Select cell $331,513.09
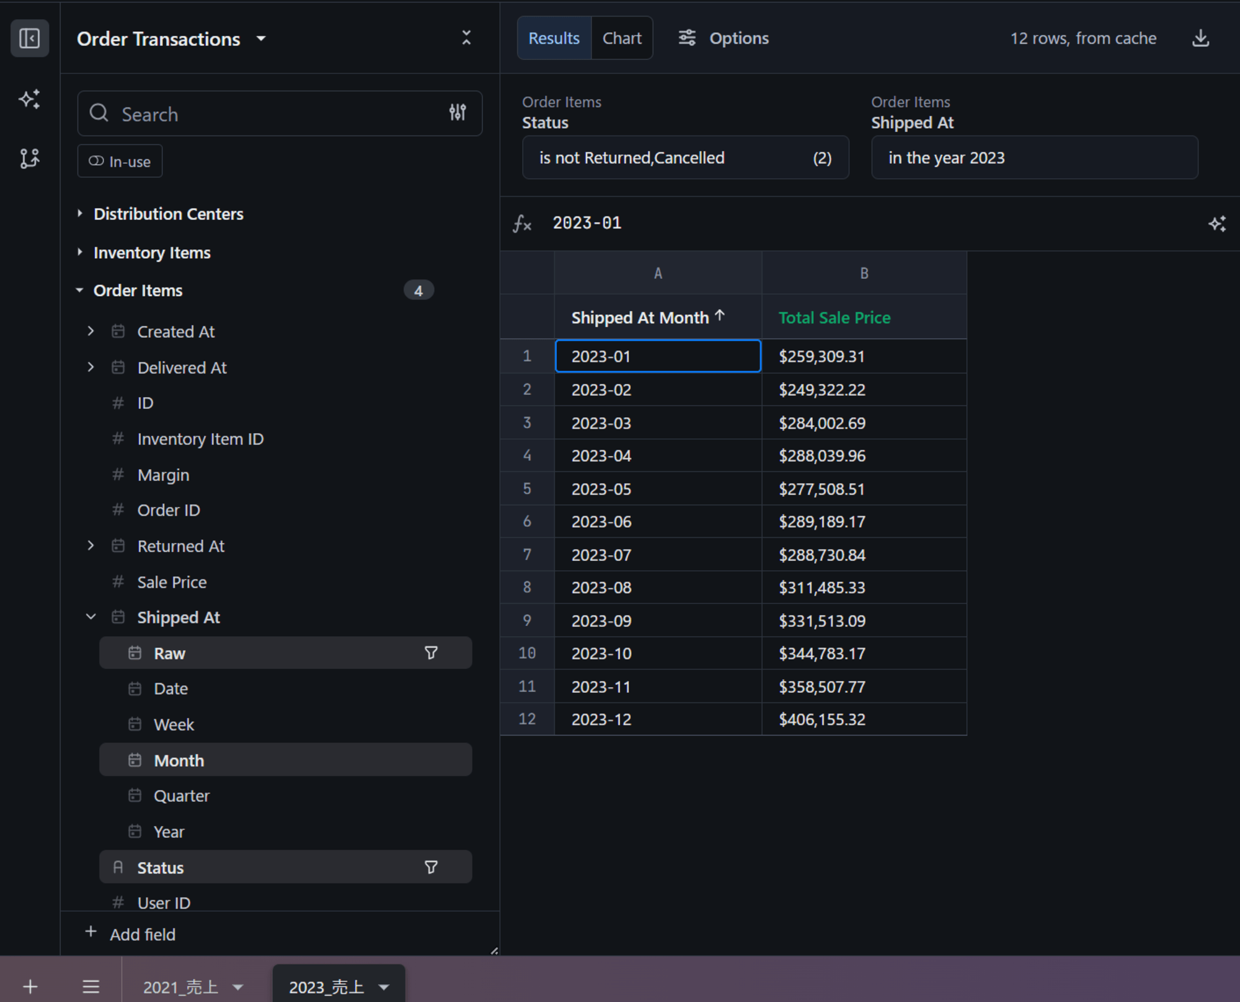The height and width of the screenshot is (1002, 1240). [864, 620]
